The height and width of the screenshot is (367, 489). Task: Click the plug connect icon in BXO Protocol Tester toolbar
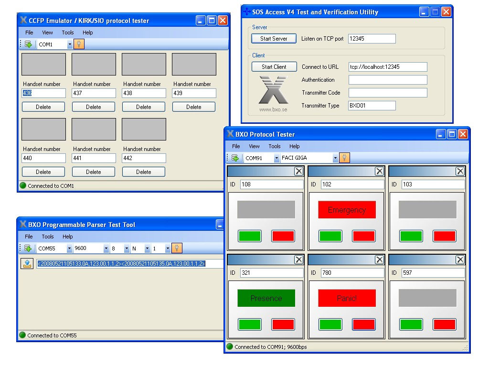point(344,158)
